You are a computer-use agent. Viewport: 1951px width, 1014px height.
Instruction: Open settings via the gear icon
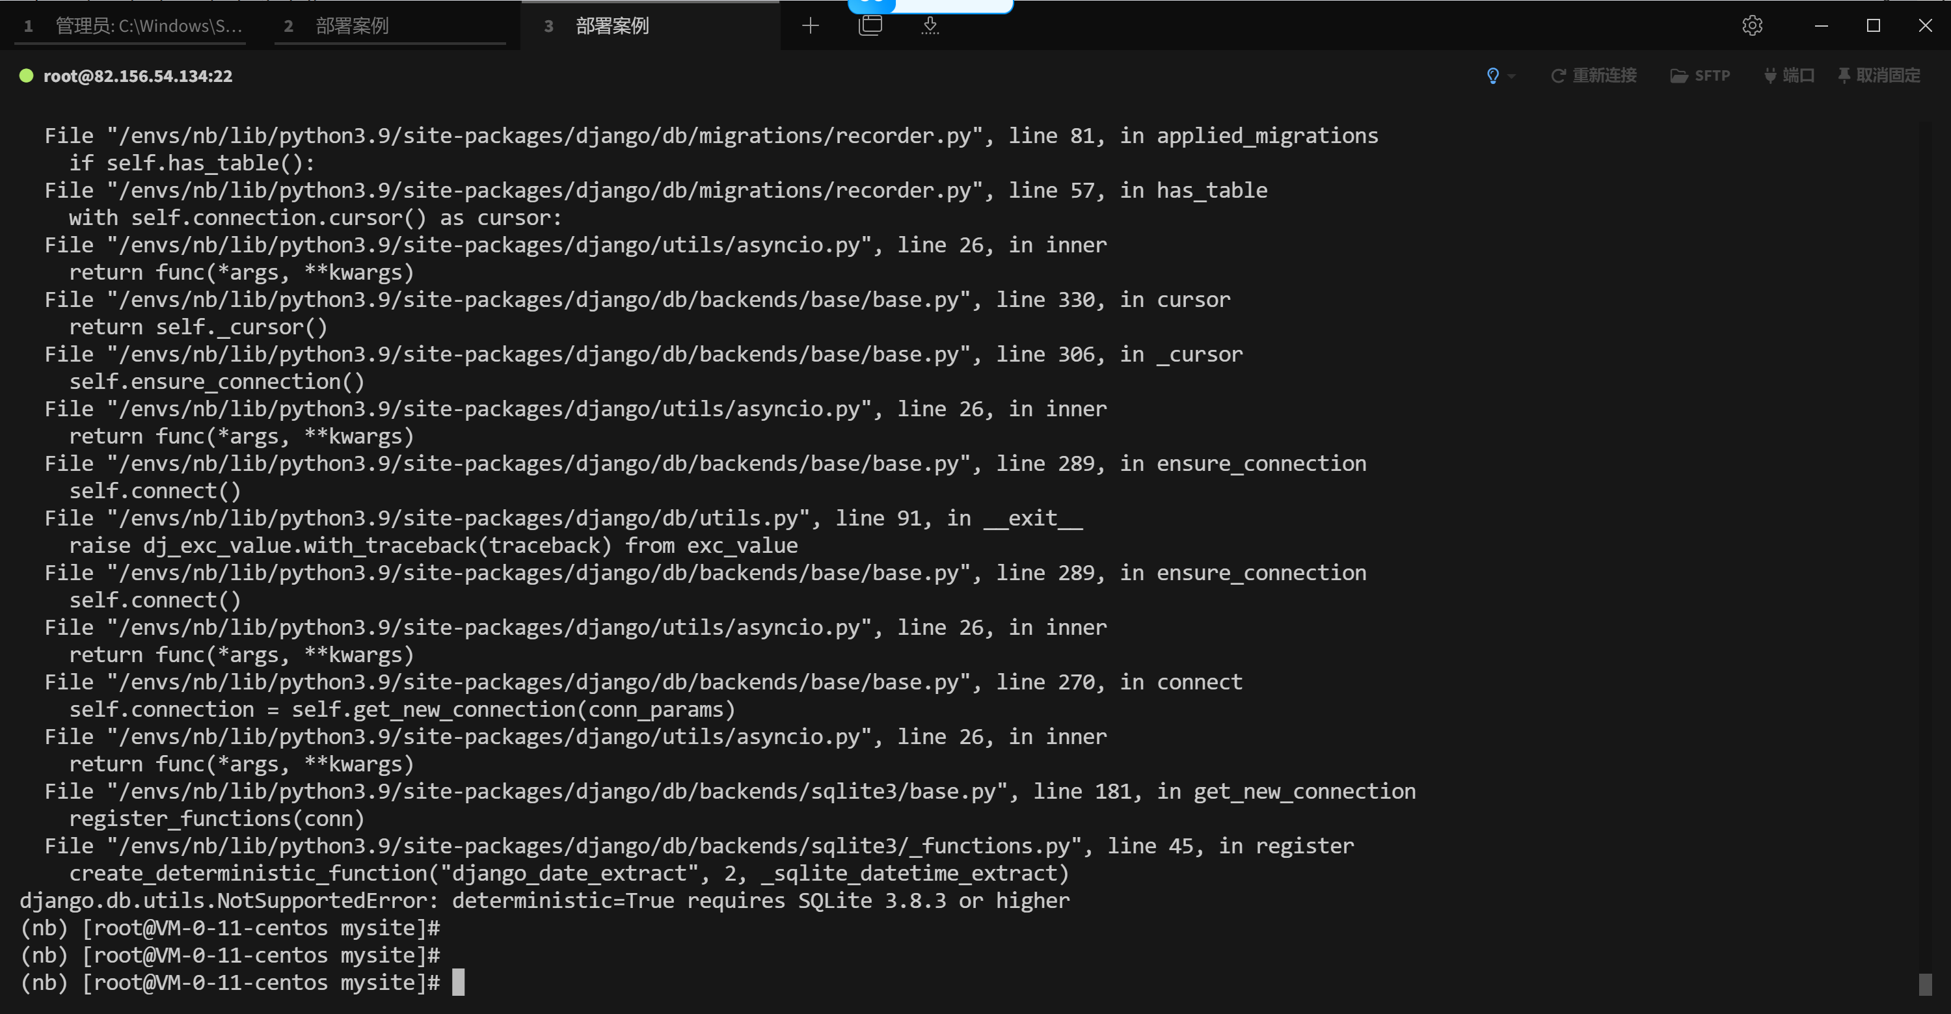click(x=1752, y=26)
